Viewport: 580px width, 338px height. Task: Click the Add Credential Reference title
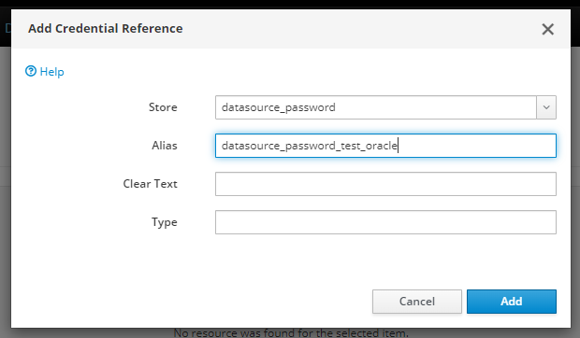tap(106, 28)
